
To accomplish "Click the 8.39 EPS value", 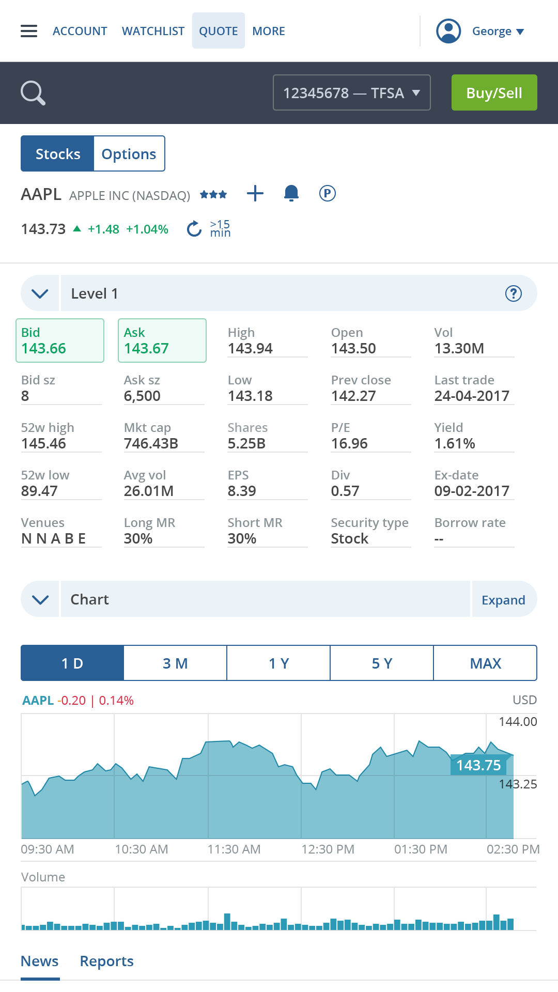I will 242,491.
